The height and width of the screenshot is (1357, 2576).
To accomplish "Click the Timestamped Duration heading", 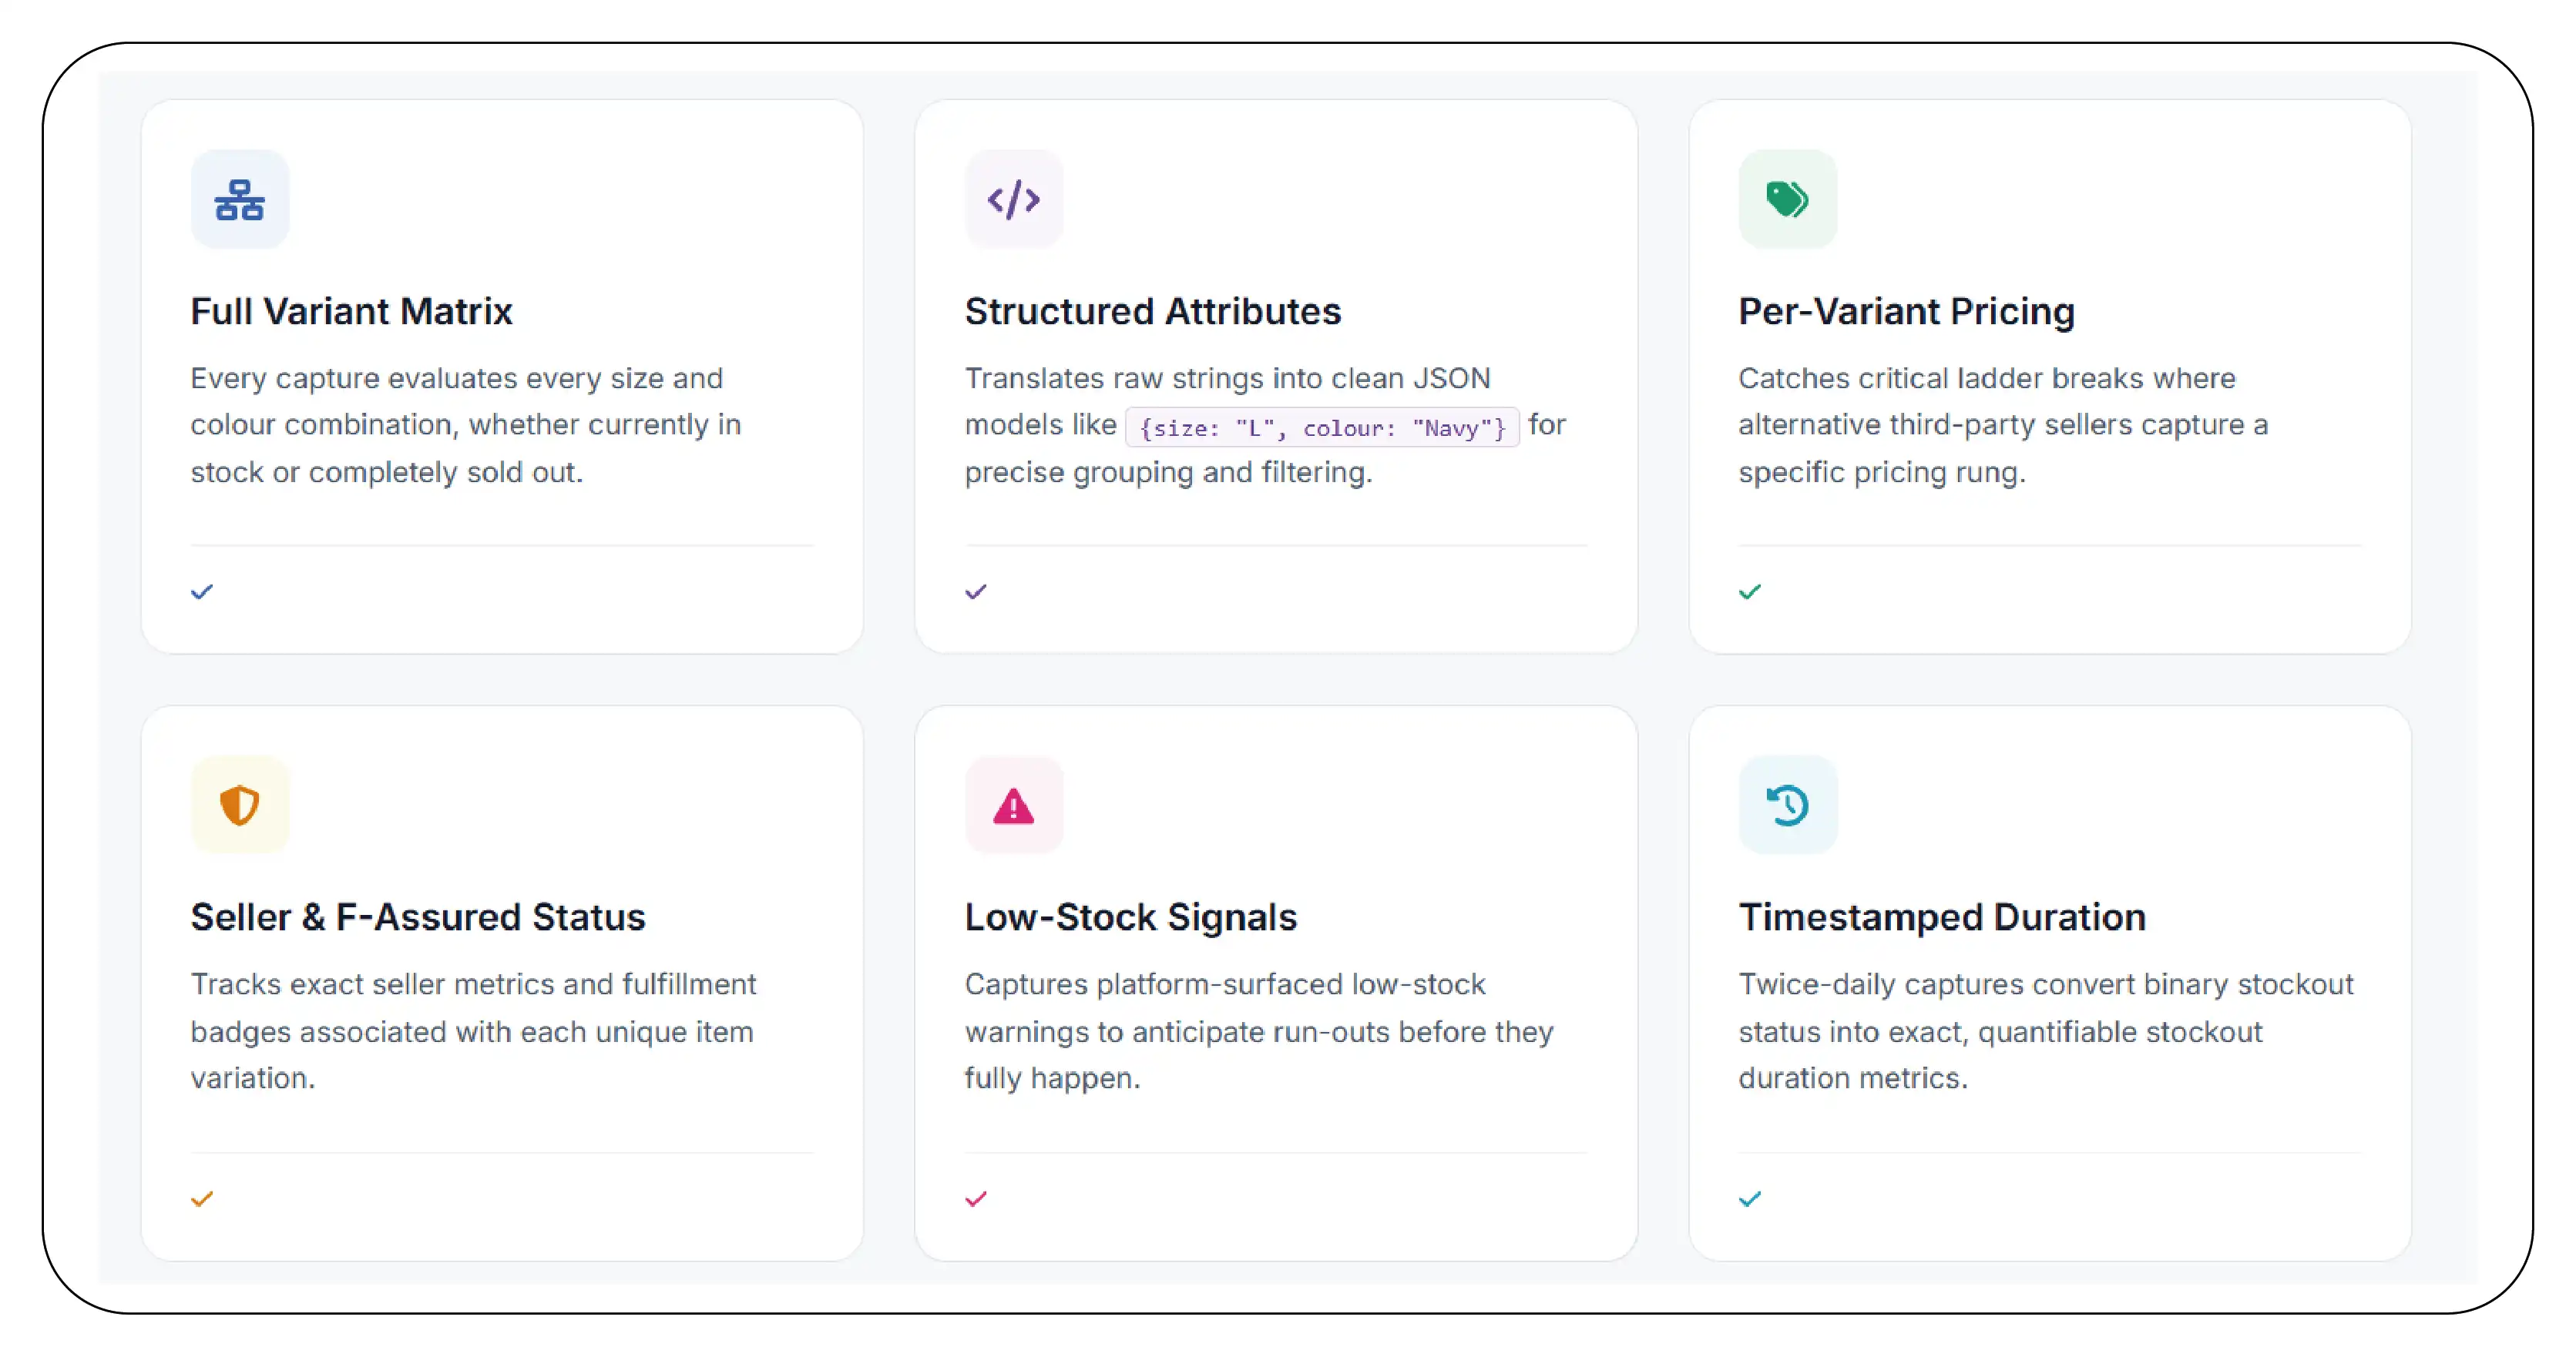I will click(x=1942, y=917).
